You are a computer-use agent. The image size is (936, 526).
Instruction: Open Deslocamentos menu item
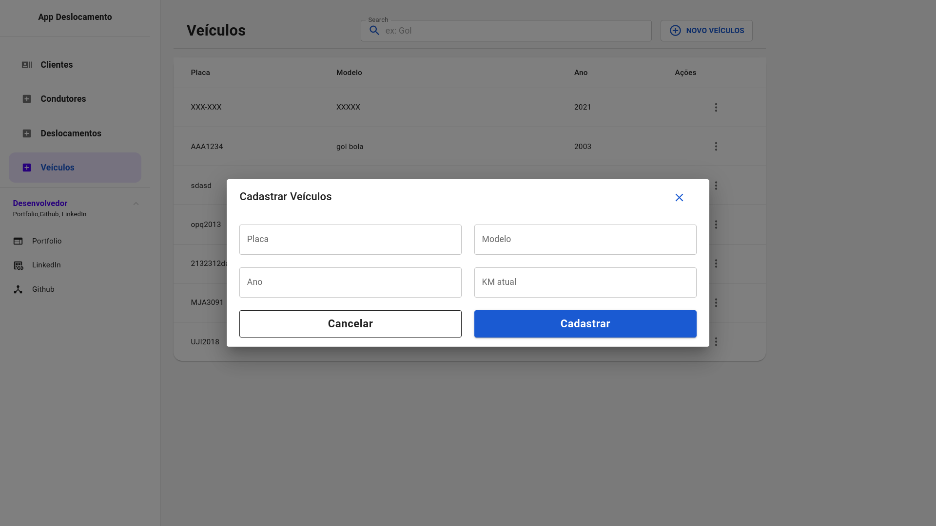[71, 133]
